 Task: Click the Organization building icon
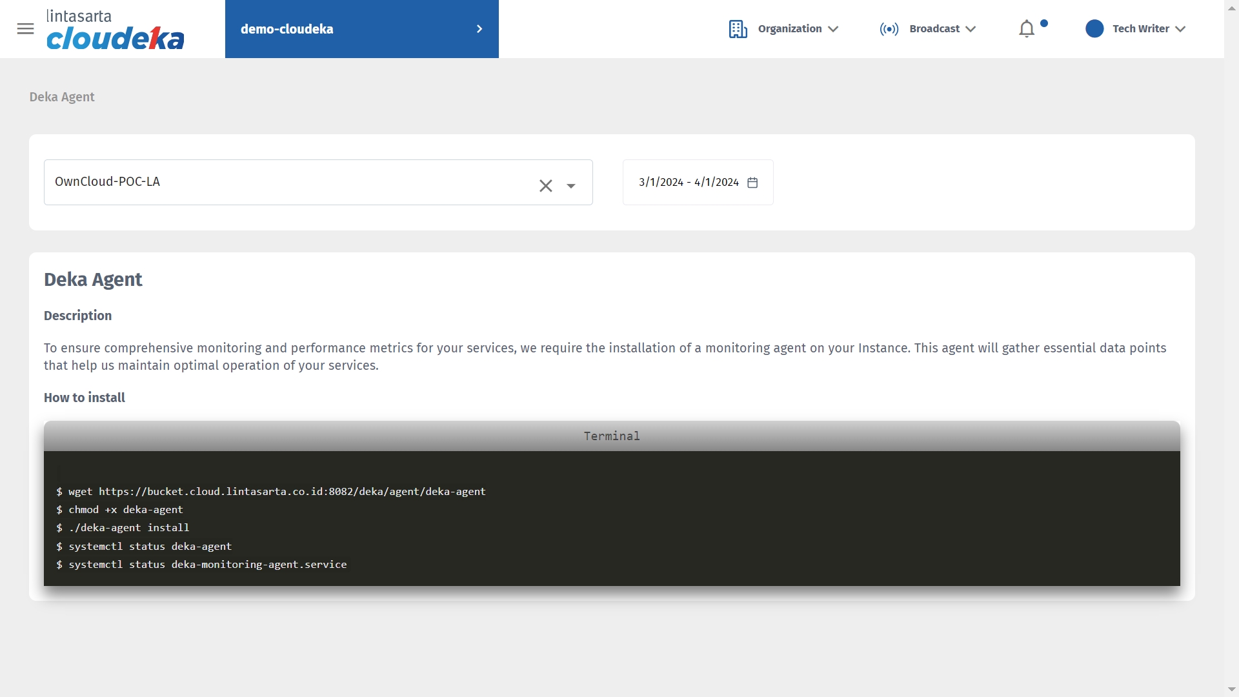point(738,29)
